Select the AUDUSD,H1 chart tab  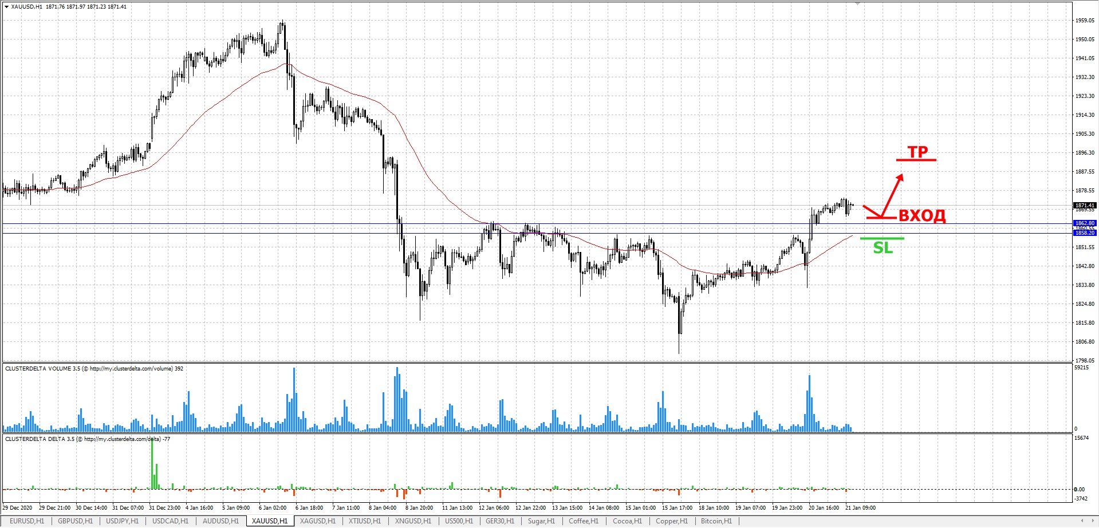(x=220, y=521)
